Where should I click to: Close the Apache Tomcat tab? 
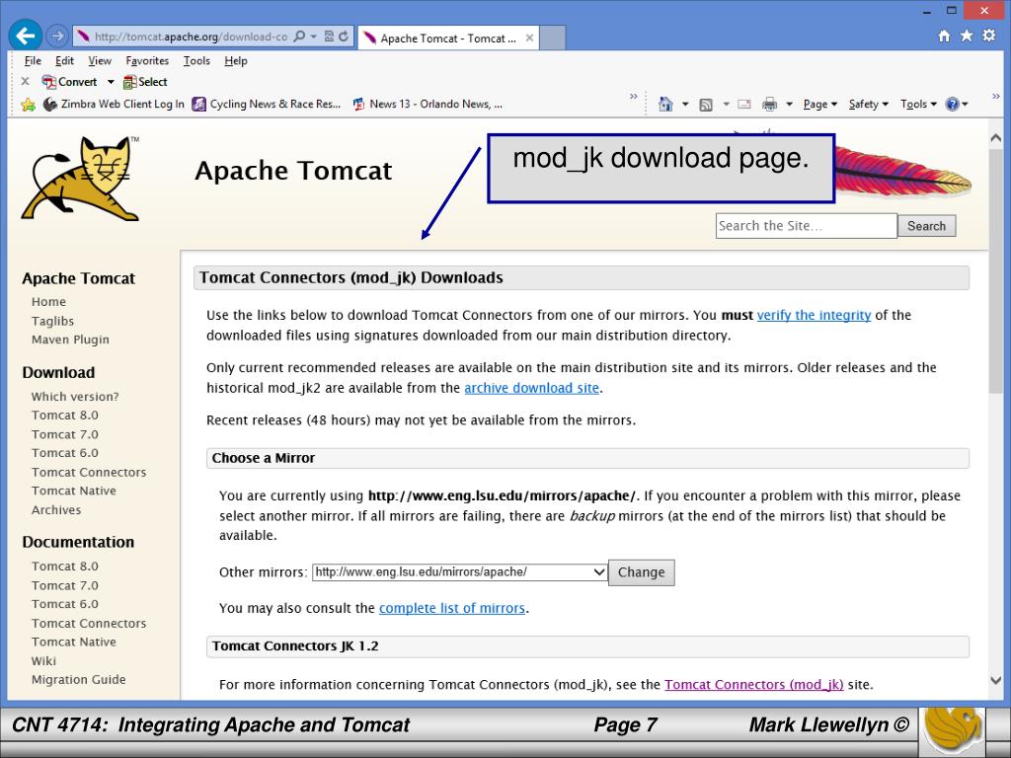pyautogui.click(x=529, y=38)
